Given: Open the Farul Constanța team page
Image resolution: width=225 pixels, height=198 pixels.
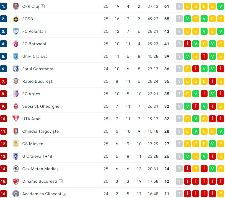Looking at the screenshot, I should coord(38,69).
